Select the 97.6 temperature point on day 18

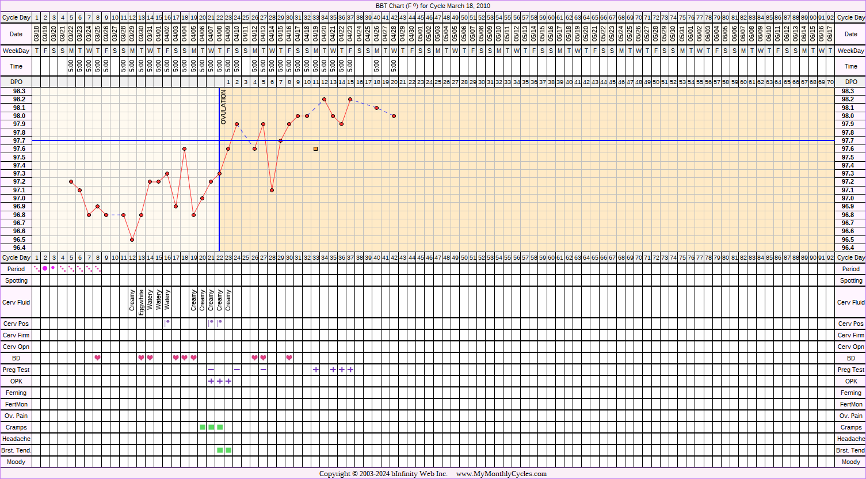pos(185,149)
